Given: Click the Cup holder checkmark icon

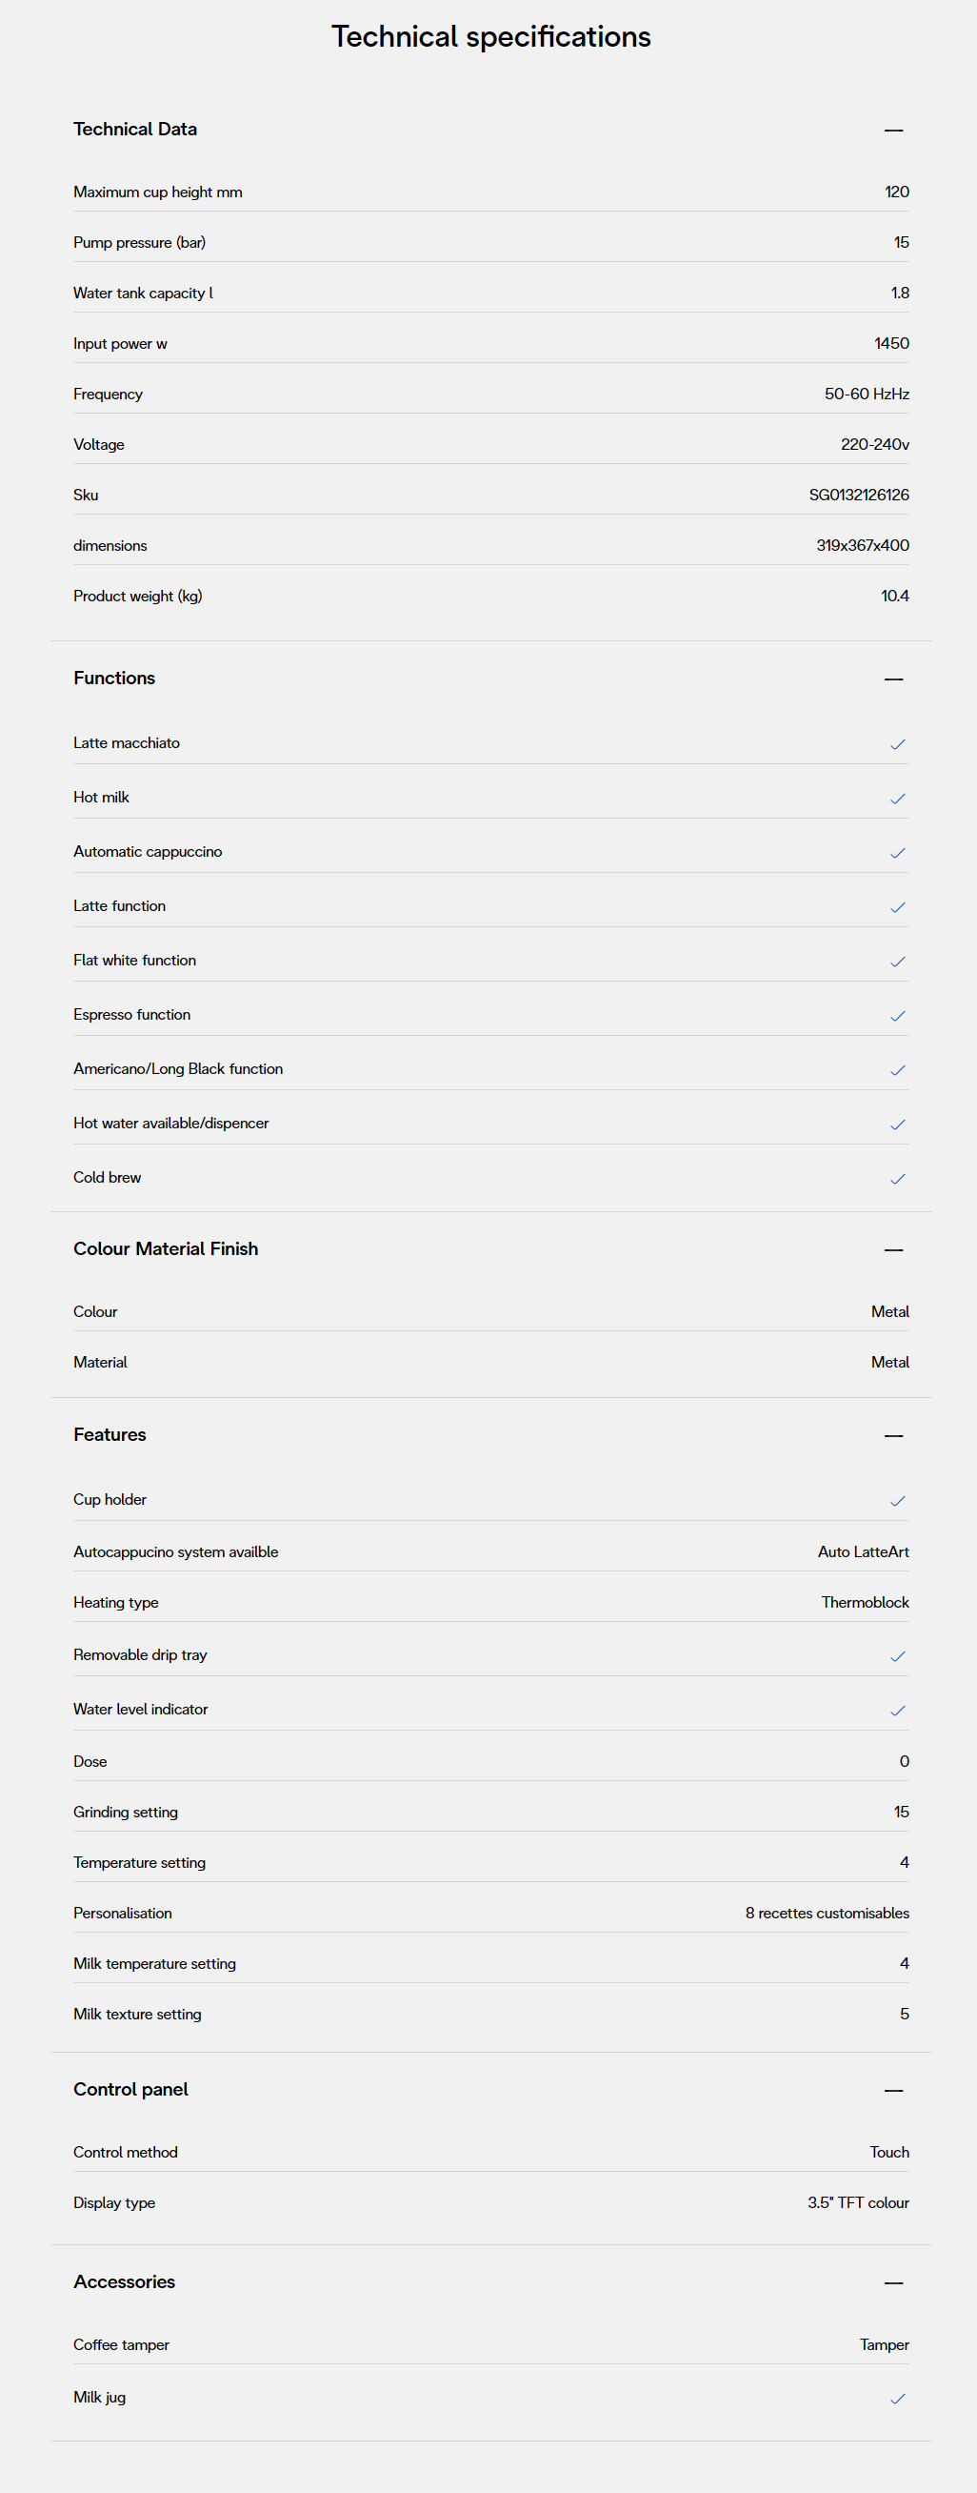Looking at the screenshot, I should point(898,1501).
